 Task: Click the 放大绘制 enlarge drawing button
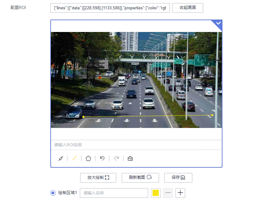coord(98,178)
